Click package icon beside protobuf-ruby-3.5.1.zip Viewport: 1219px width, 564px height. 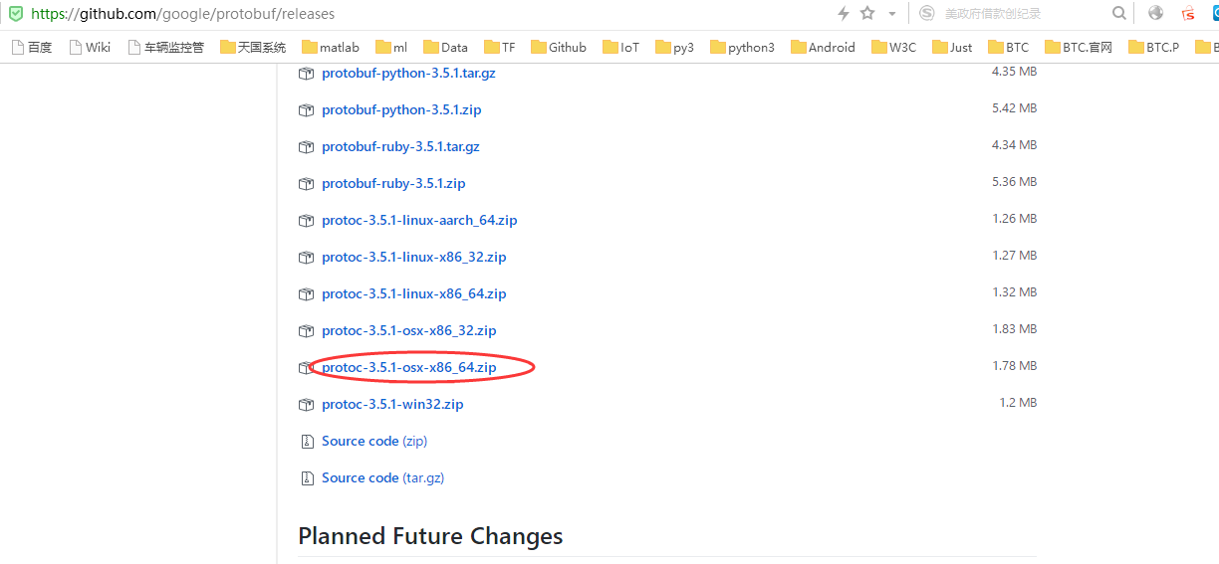(x=306, y=184)
